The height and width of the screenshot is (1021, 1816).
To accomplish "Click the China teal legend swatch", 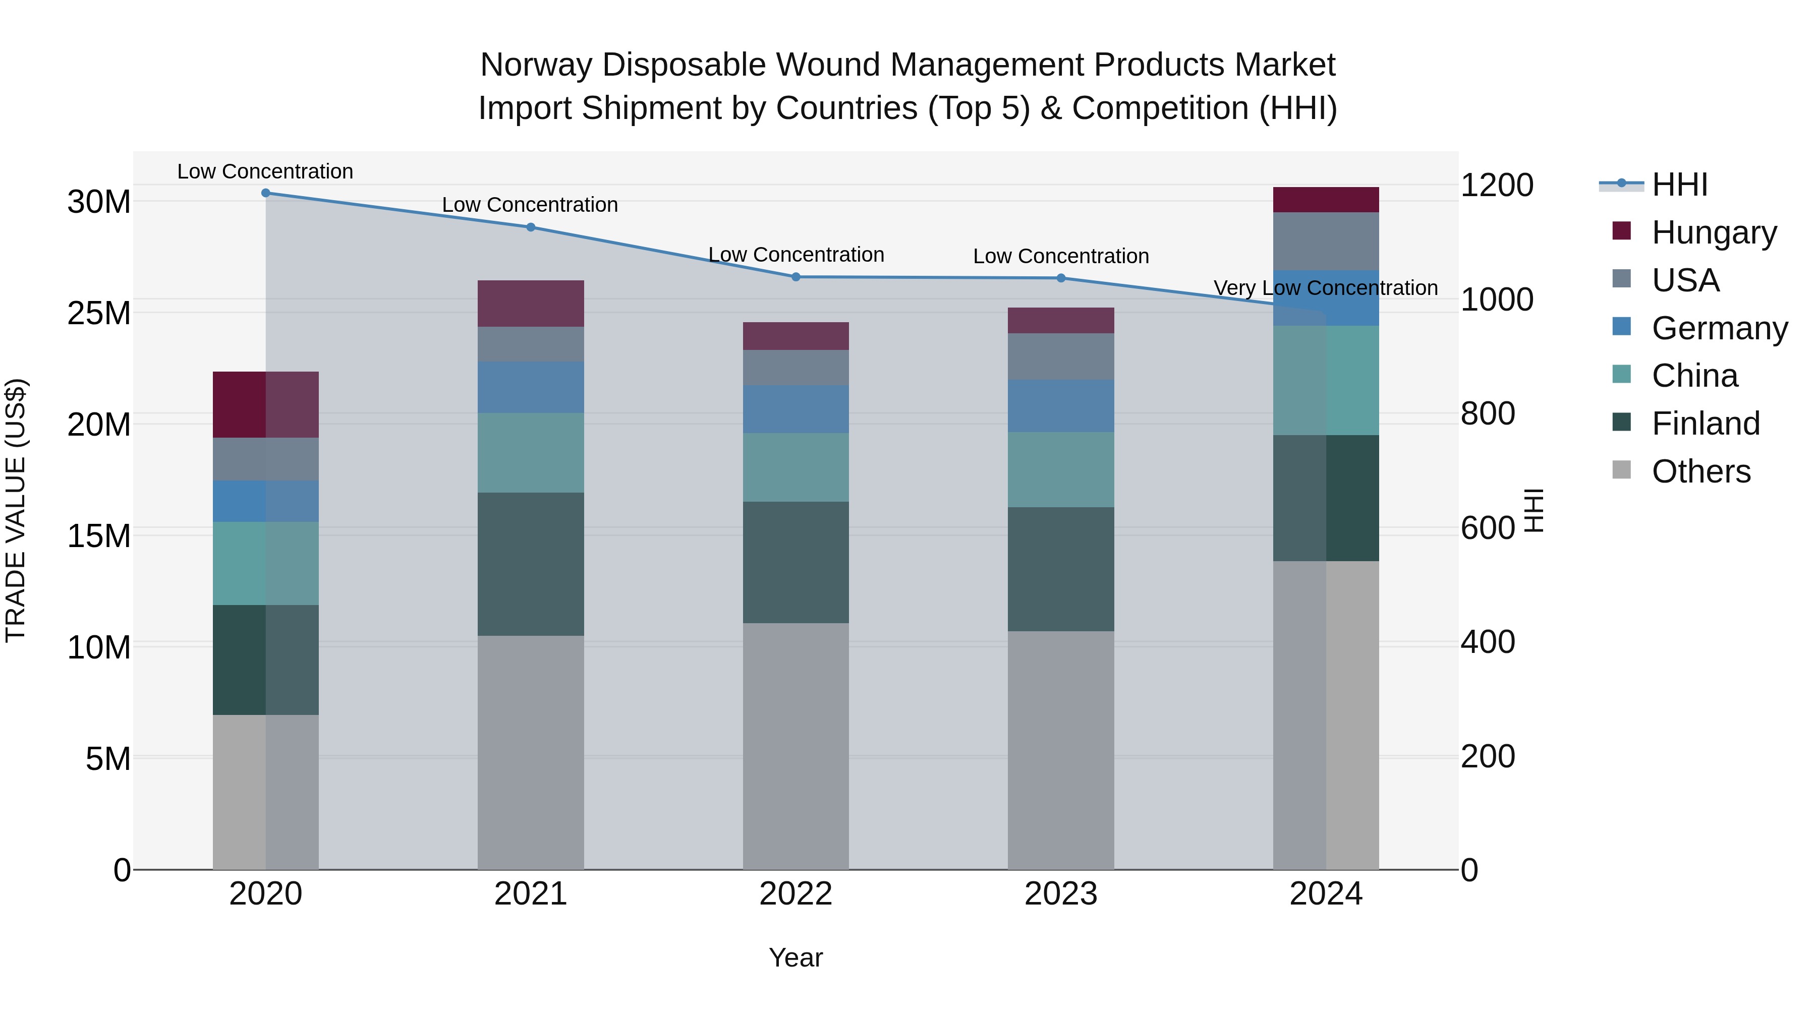I will click(1621, 374).
